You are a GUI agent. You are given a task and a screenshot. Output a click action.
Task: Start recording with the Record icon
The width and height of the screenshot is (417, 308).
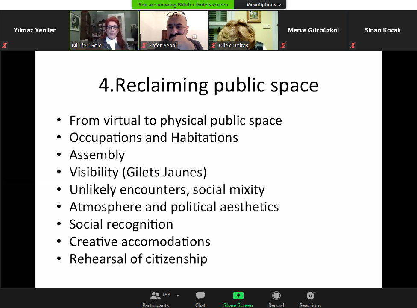click(276, 296)
